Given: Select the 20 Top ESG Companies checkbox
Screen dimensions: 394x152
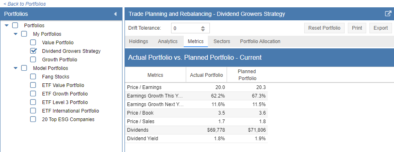Looking at the screenshot, I should point(33,119).
